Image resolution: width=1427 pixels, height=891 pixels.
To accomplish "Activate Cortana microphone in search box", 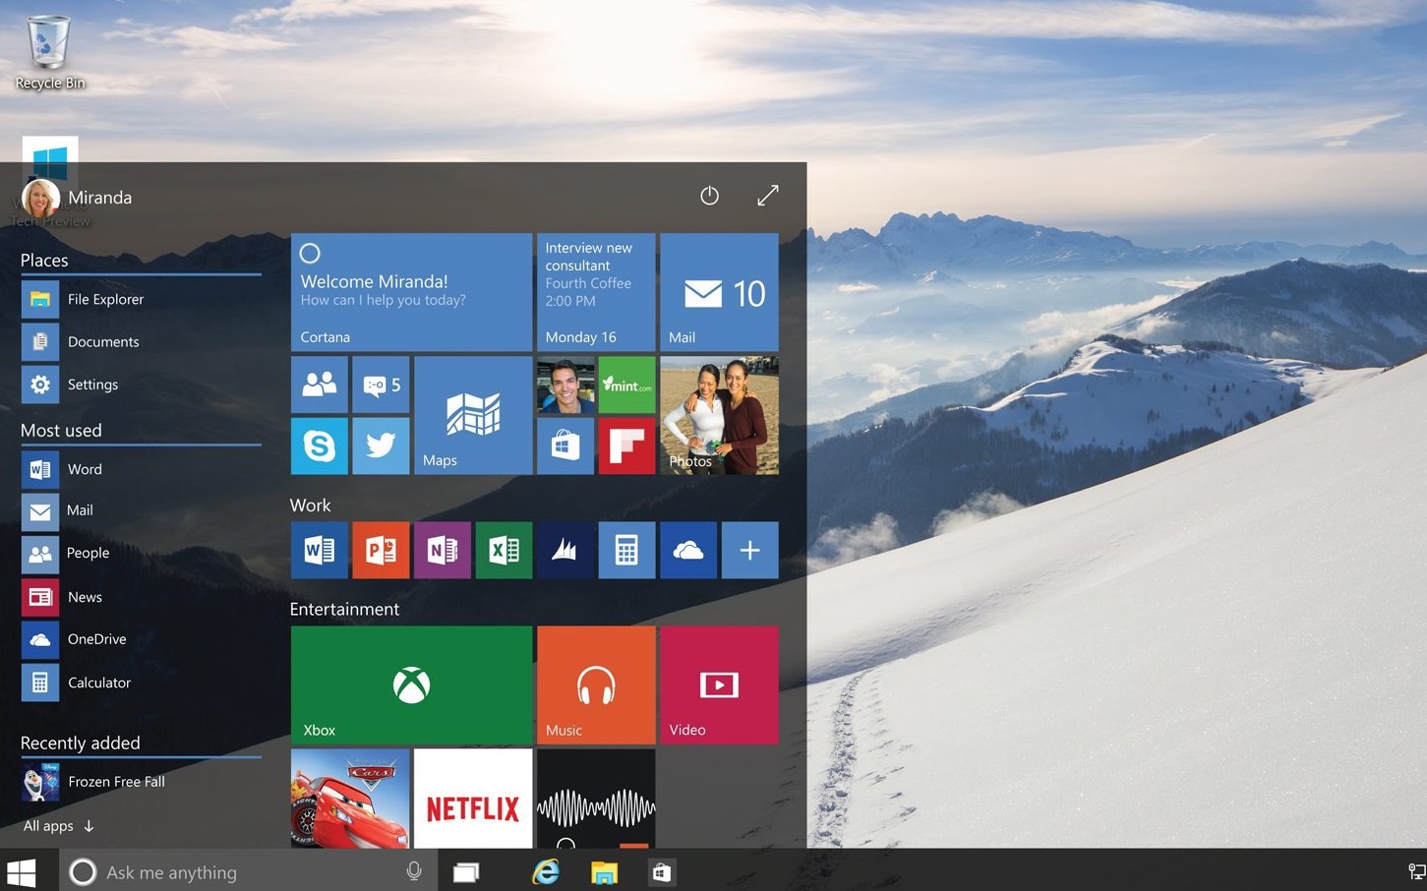I will [x=414, y=871].
